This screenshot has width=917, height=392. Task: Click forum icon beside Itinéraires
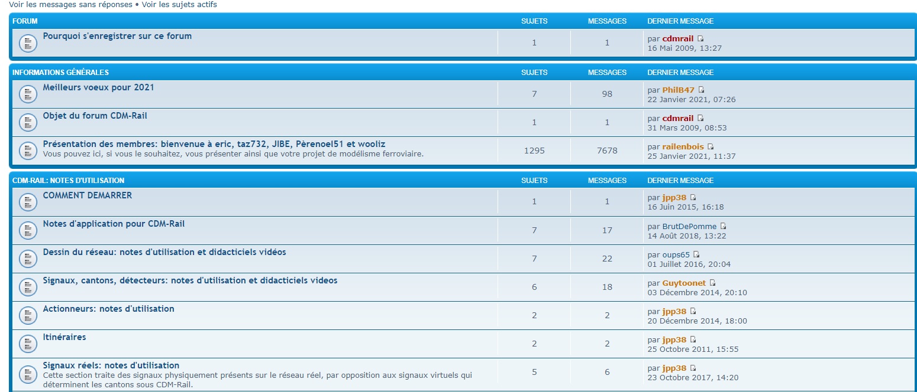coord(28,344)
